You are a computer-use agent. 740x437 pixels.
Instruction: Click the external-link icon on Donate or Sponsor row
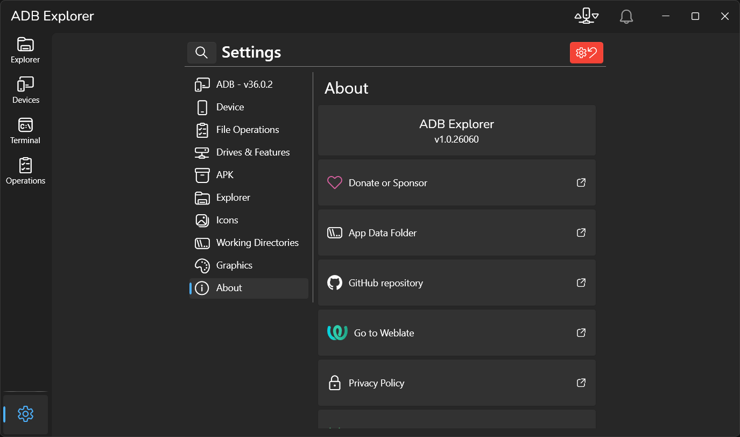581,182
